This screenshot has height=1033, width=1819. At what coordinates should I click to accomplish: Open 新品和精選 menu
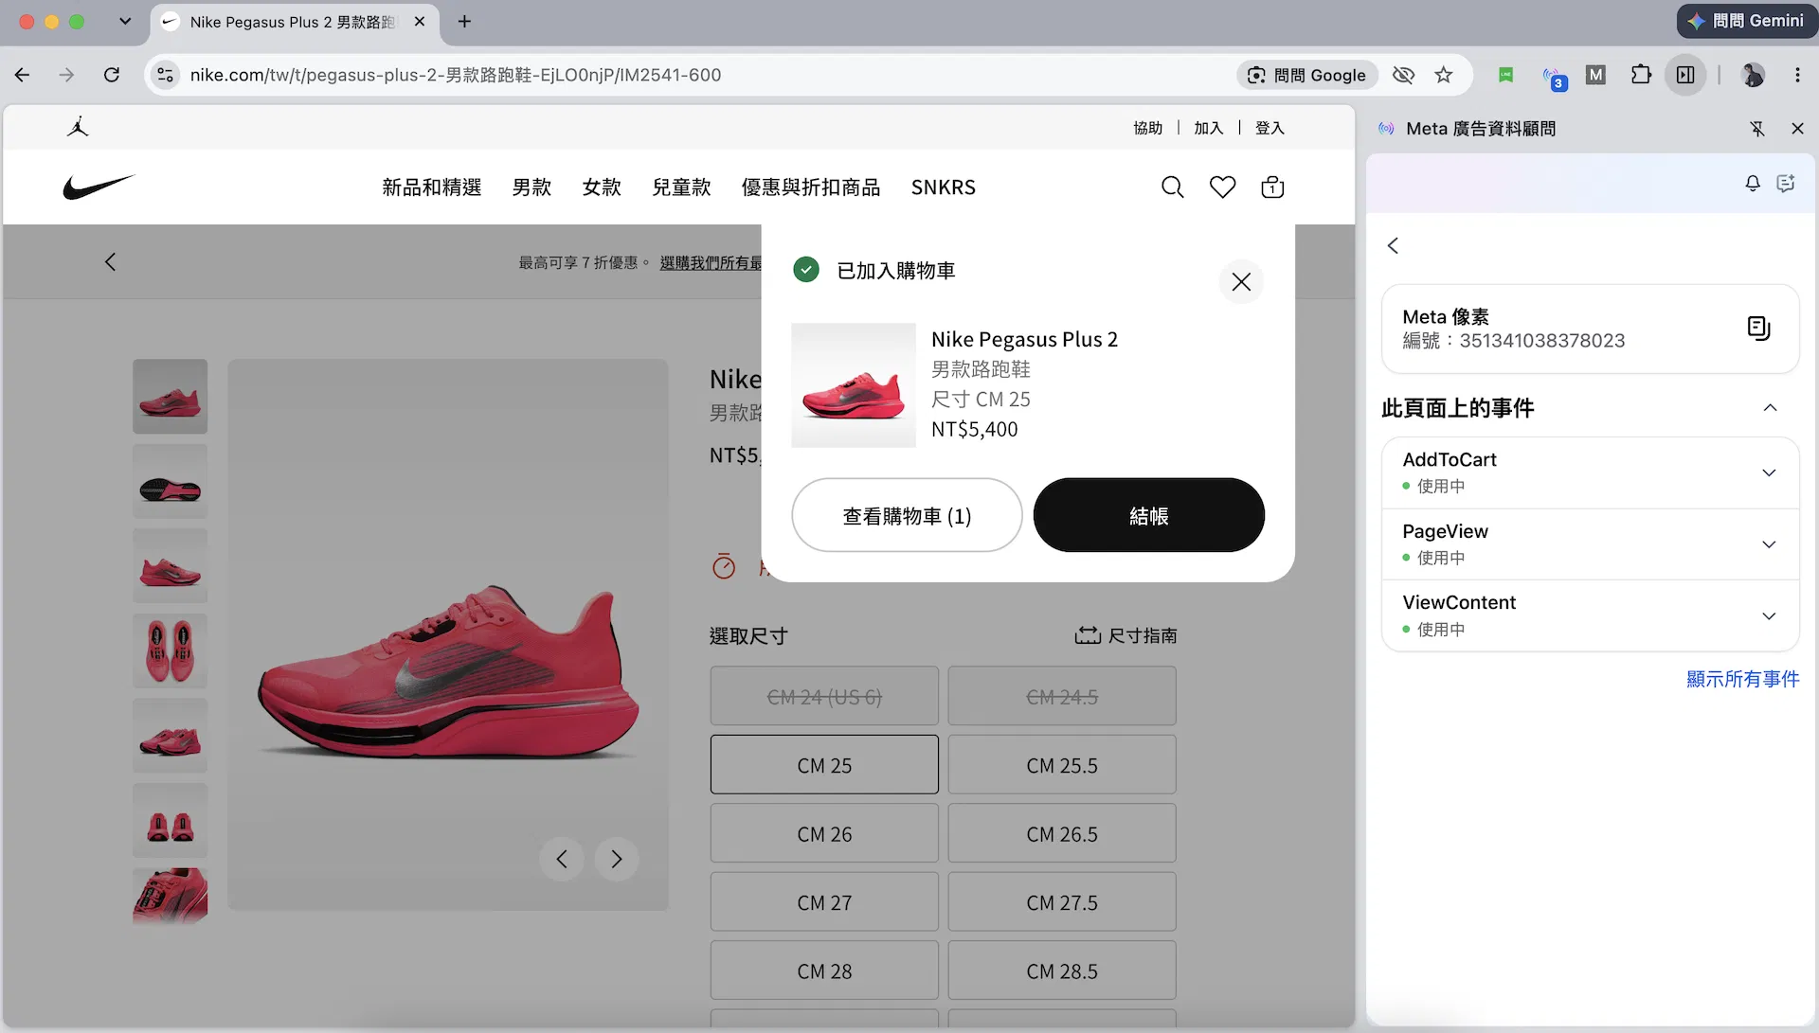pos(432,187)
